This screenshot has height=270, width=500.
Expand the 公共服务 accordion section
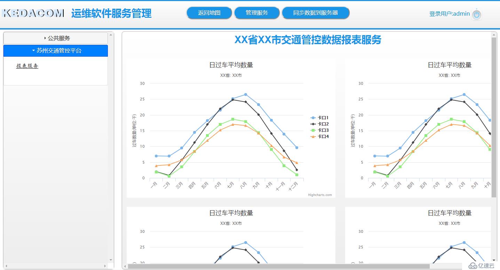[x=56, y=38]
